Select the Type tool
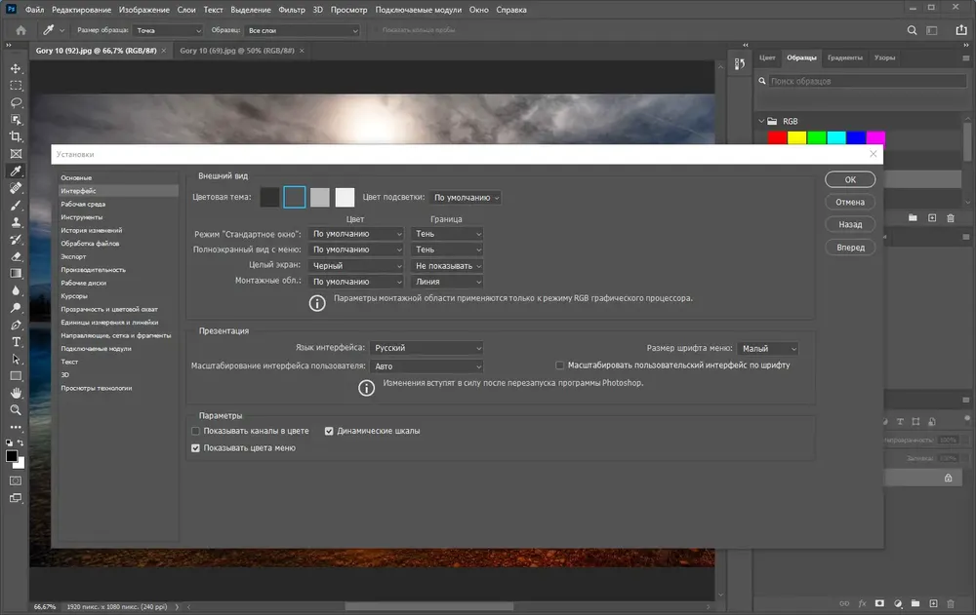The height and width of the screenshot is (615, 976). 17,342
